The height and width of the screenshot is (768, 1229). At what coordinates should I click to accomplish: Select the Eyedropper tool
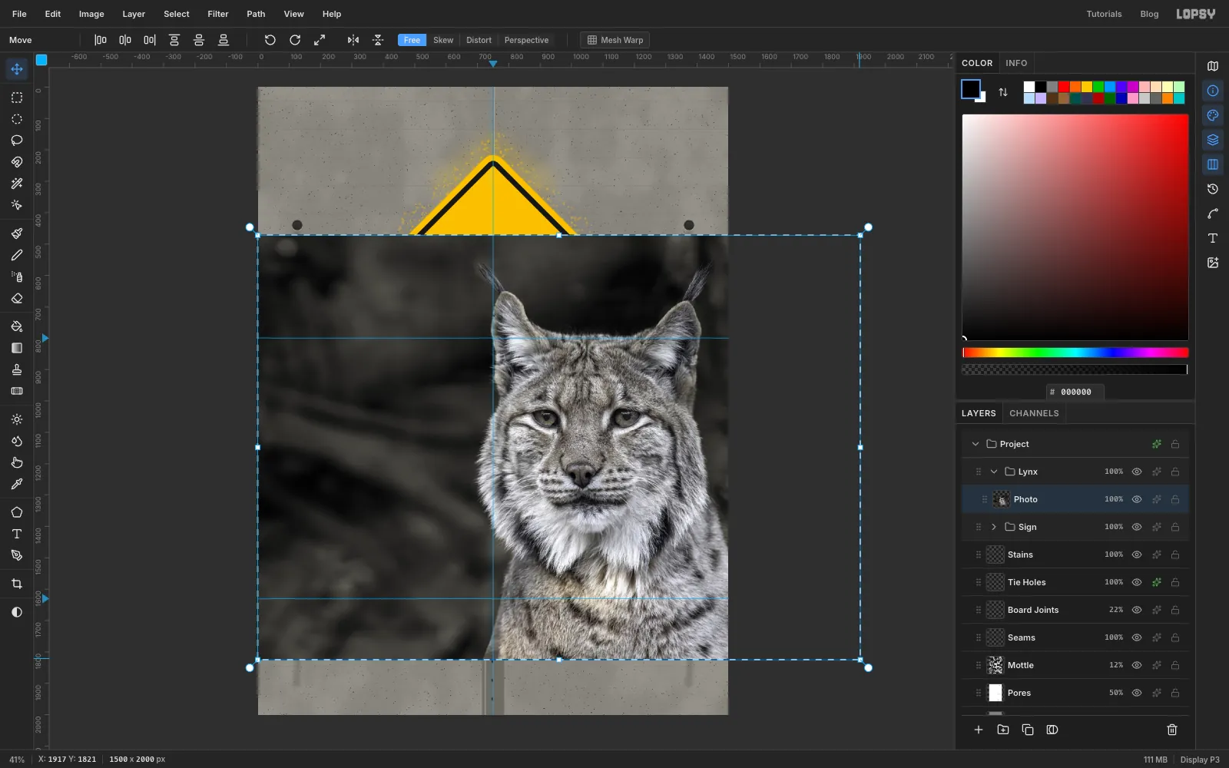(17, 484)
